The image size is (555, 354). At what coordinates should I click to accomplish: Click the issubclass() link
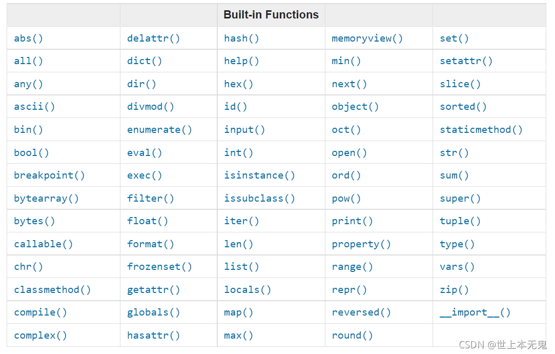click(259, 199)
